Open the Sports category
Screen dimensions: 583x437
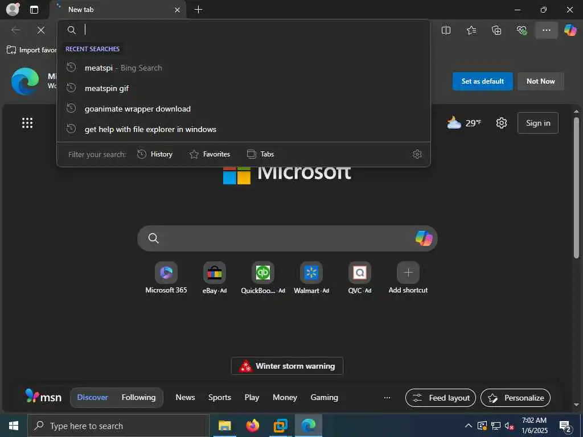click(x=219, y=397)
